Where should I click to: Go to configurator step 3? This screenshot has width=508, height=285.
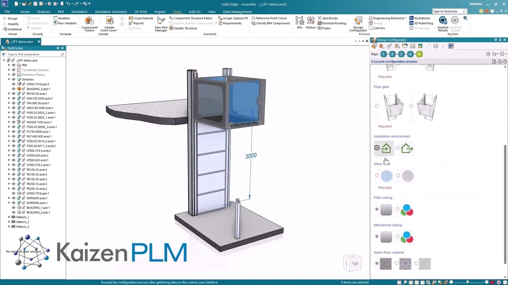click(x=401, y=54)
